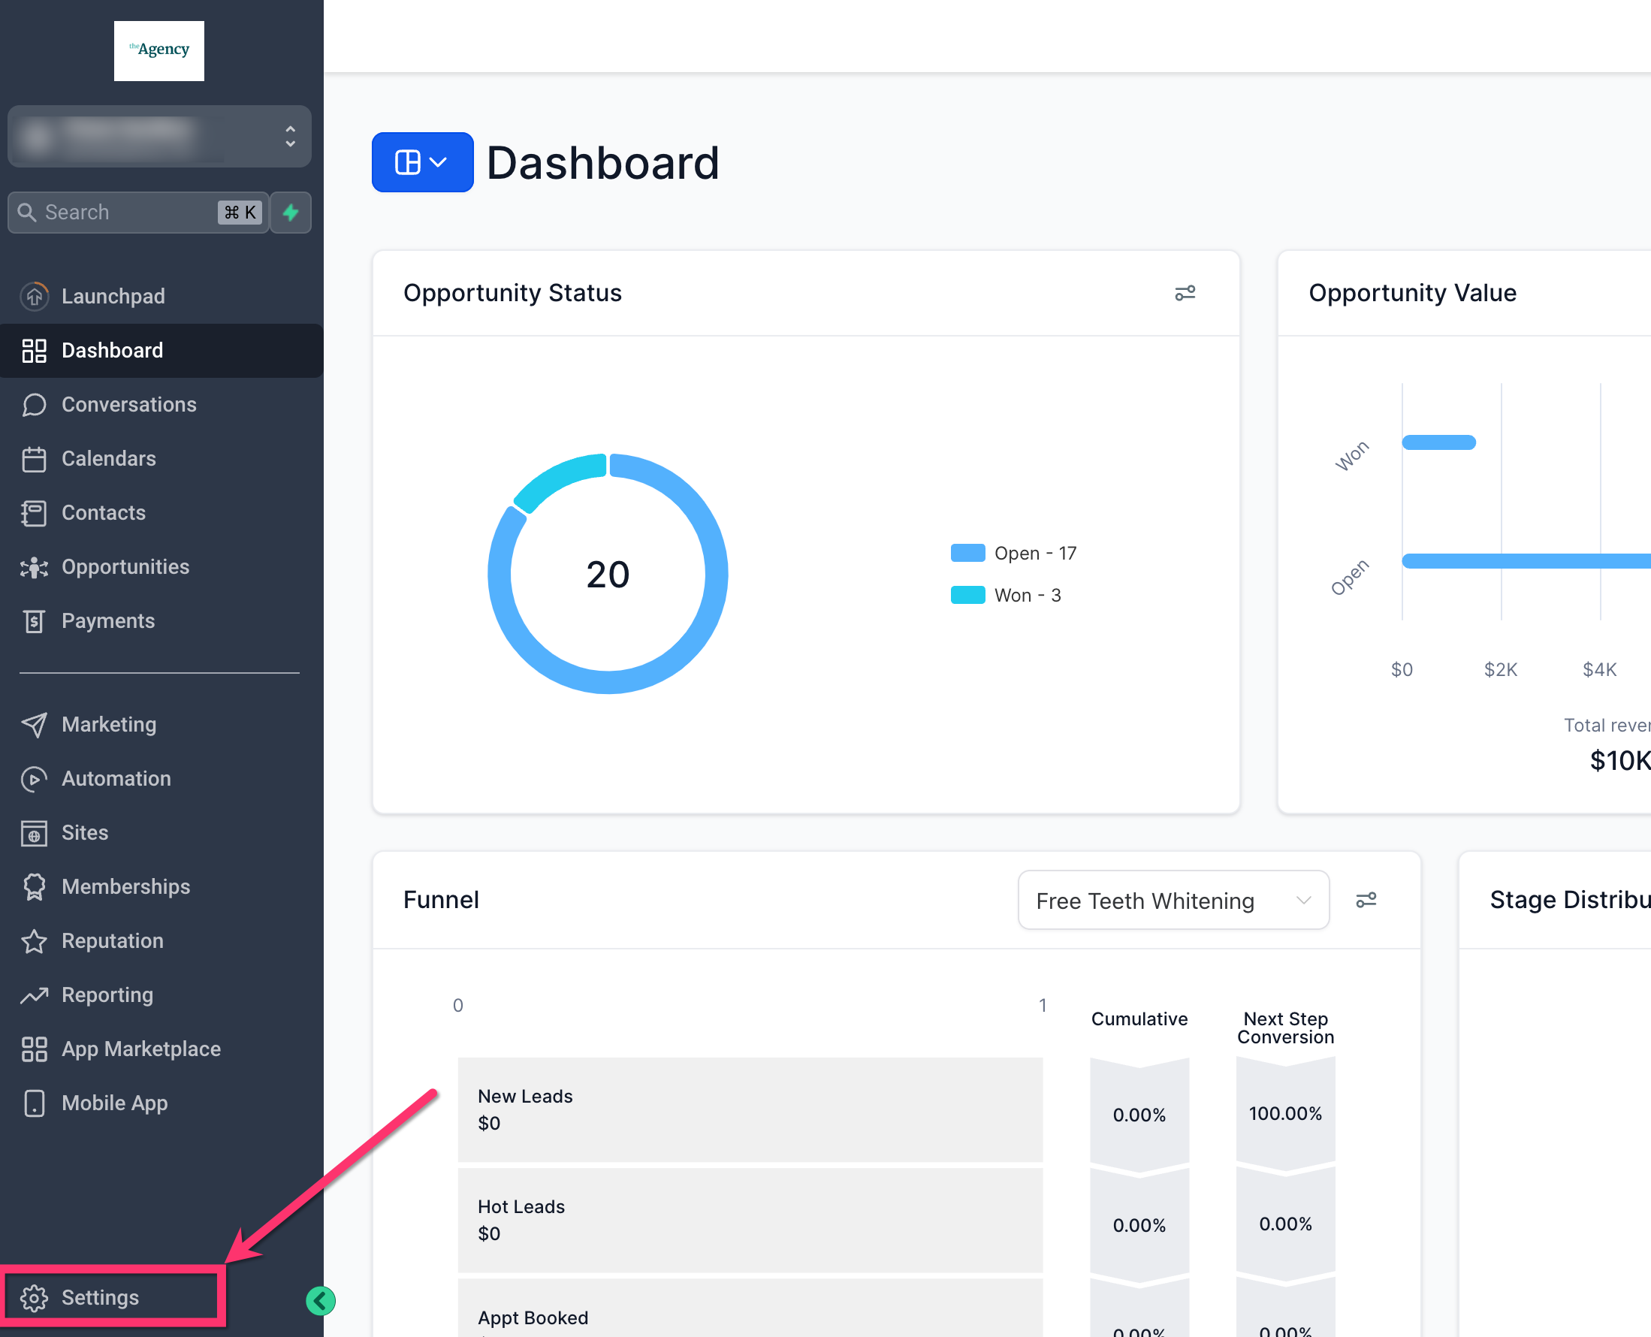Click the Launchpad rocket icon
The height and width of the screenshot is (1337, 1651).
(34, 297)
